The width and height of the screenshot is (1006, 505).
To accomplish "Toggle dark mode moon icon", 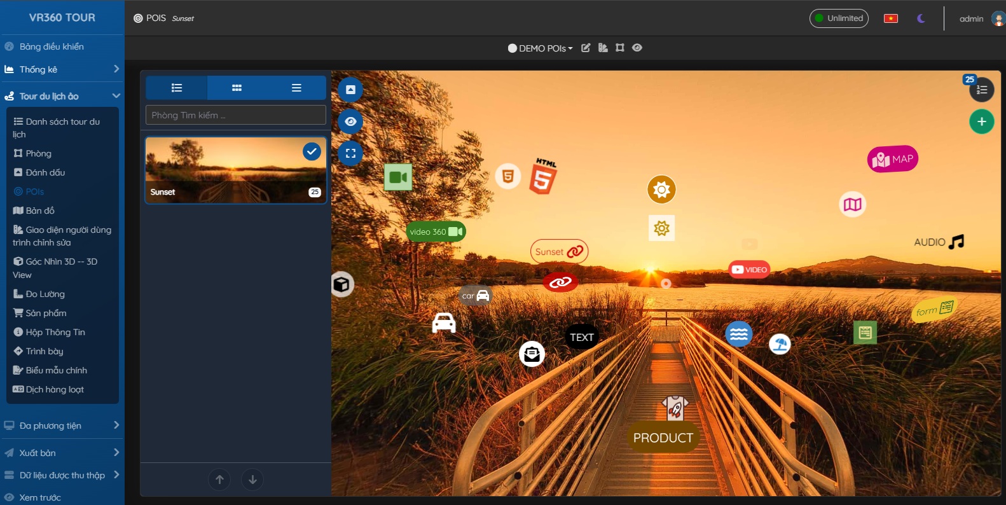I will pos(921,18).
